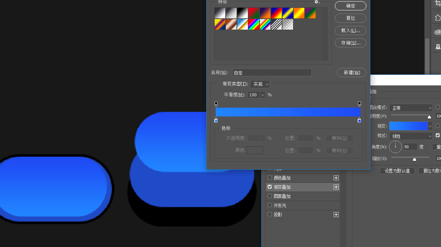Toggle the checked checkbox right of 样式
This screenshot has width=441, height=247.
coord(438,135)
